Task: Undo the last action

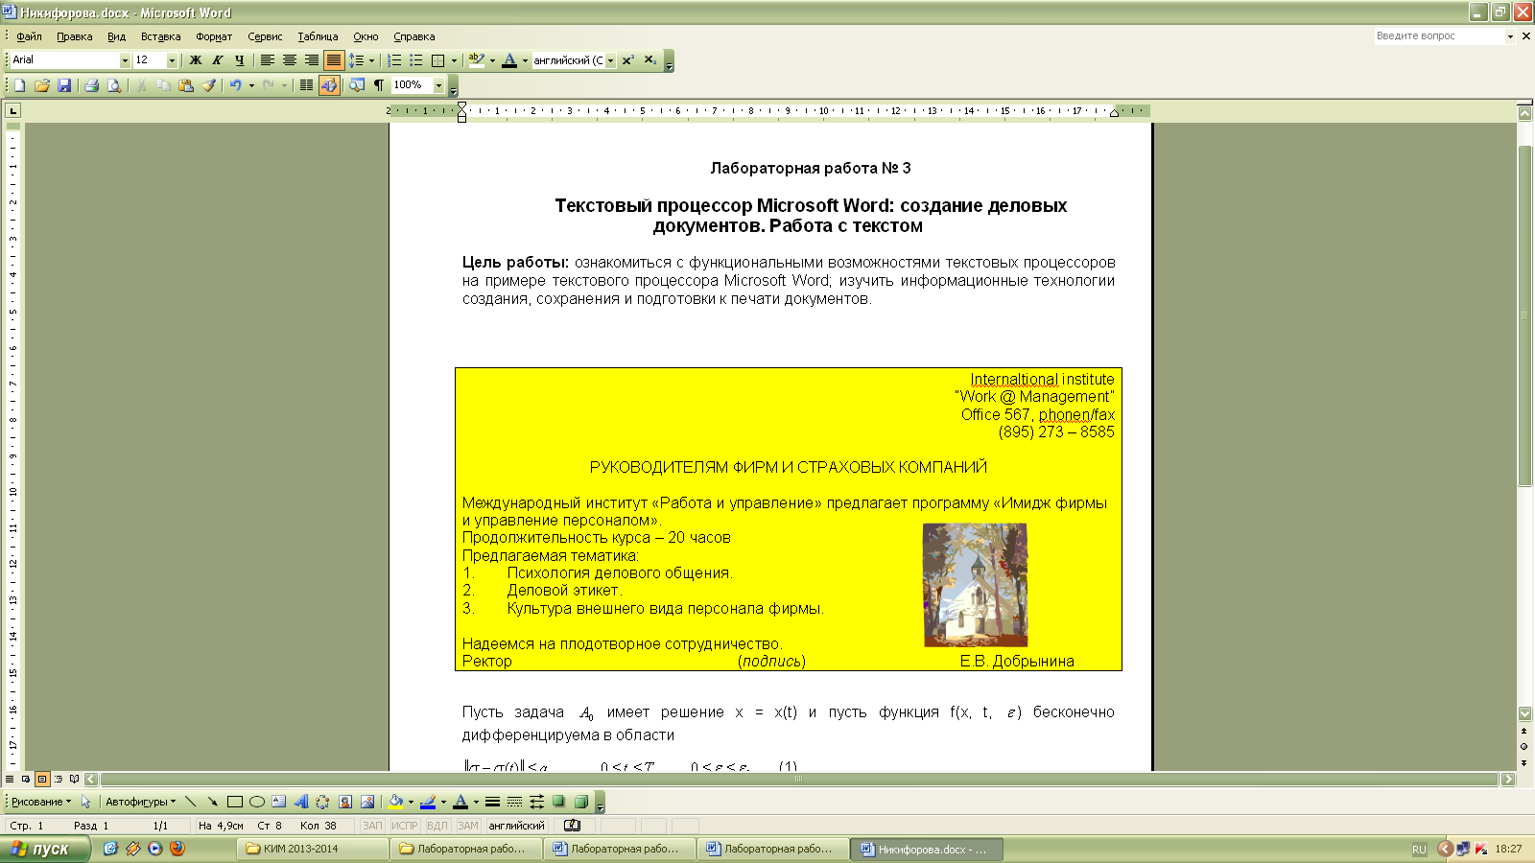Action: (235, 85)
